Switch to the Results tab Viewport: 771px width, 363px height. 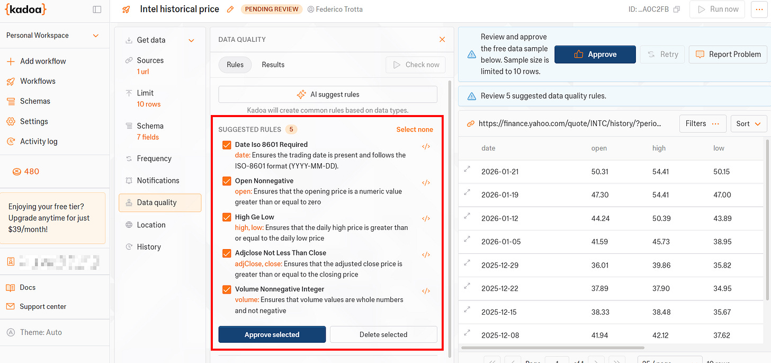tap(273, 65)
